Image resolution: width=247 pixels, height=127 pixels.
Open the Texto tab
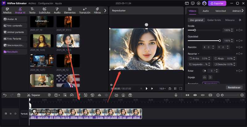[32, 11]
